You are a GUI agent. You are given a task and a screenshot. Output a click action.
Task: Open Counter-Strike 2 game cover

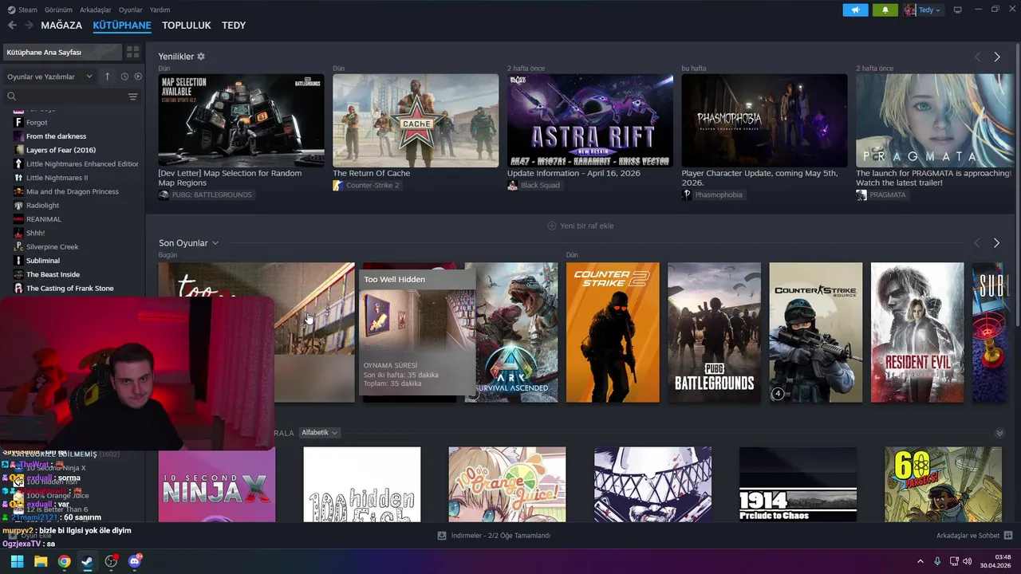[613, 332]
